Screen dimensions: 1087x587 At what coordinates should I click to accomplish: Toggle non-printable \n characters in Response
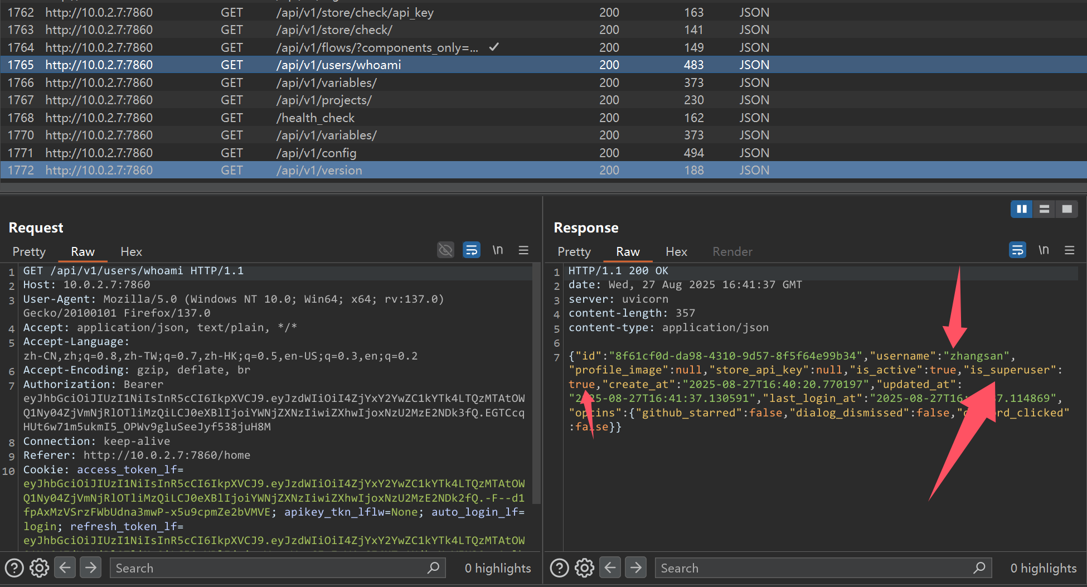[x=1044, y=250]
